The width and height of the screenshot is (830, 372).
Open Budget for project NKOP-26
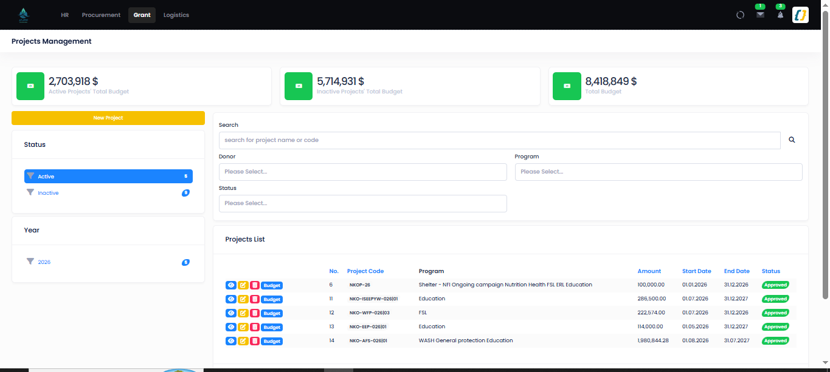coord(272,285)
